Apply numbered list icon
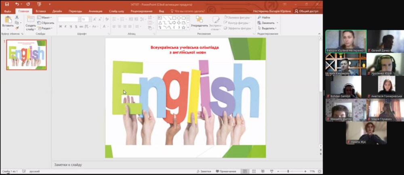Viewport: 404px width, 175px height. pyautogui.click(x=123, y=19)
